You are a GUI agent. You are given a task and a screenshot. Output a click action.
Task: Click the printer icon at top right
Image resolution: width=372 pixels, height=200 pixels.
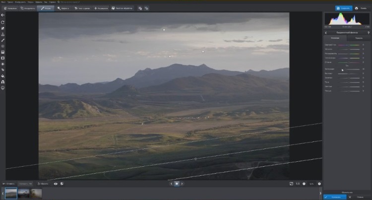357,8
